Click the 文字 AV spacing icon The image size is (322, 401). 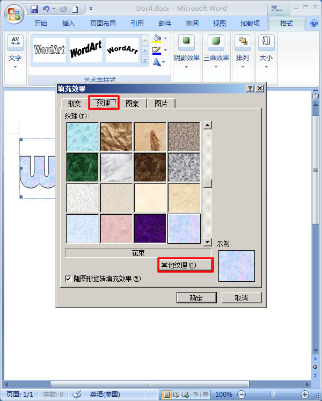tap(16, 41)
